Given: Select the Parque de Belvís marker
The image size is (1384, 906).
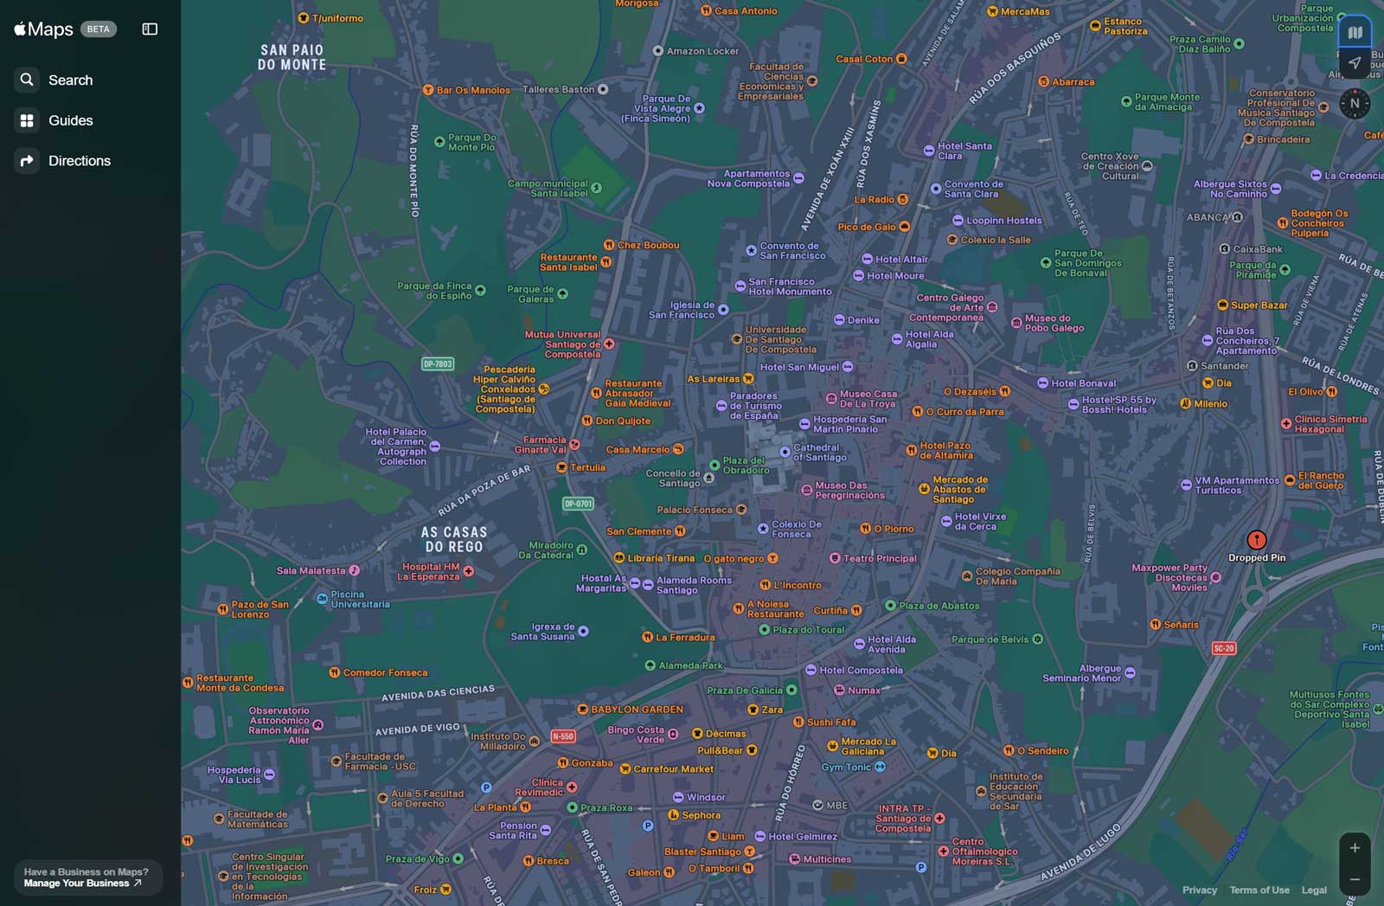Looking at the screenshot, I should (1037, 639).
